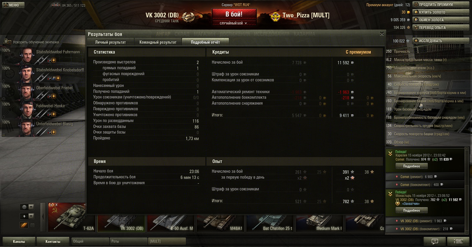
Task: Select the T-62A tank thumbnail
Action: click(72, 217)
